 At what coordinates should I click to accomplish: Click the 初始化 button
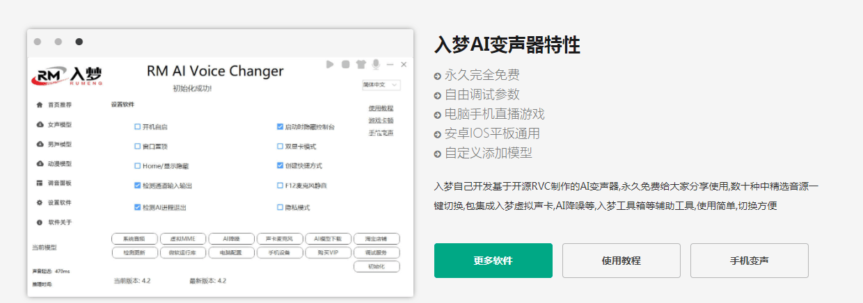coord(377,267)
